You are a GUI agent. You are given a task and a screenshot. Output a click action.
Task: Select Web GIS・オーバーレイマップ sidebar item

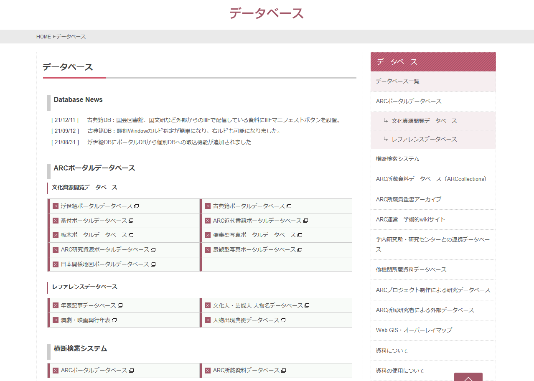coord(433,330)
